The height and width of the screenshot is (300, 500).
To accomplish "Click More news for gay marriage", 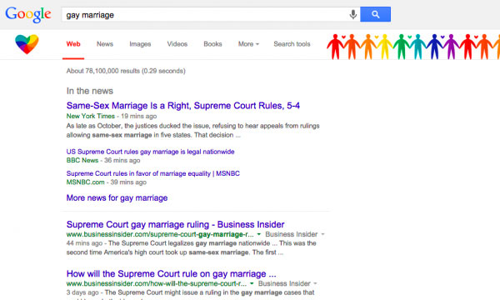I will click(117, 198).
